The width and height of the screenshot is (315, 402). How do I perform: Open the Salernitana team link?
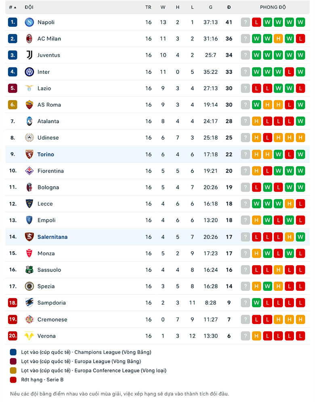[52, 237]
